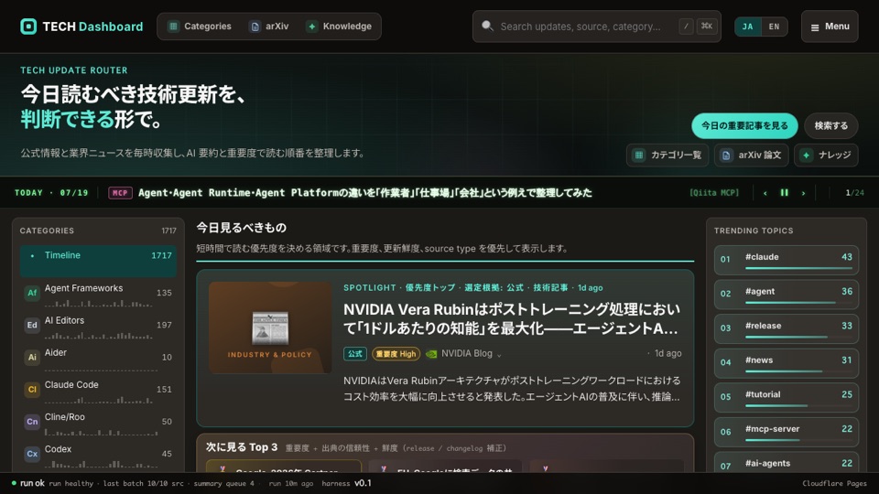Open the INDUSTRY & POLICY thumbnail
Image resolution: width=879 pixels, height=494 pixels.
pyautogui.click(x=270, y=328)
